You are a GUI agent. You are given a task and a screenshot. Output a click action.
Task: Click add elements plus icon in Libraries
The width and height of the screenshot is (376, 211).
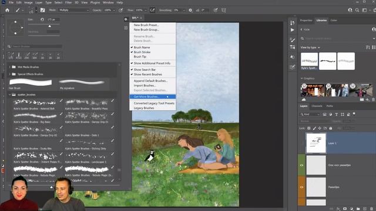pyautogui.click(x=368, y=100)
